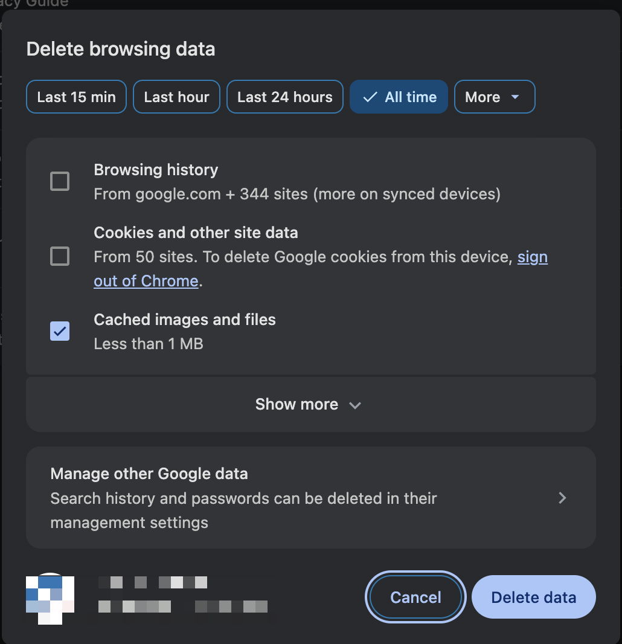This screenshot has height=644, width=622.
Task: Click the pixelated profile avatar image
Action: 50,597
